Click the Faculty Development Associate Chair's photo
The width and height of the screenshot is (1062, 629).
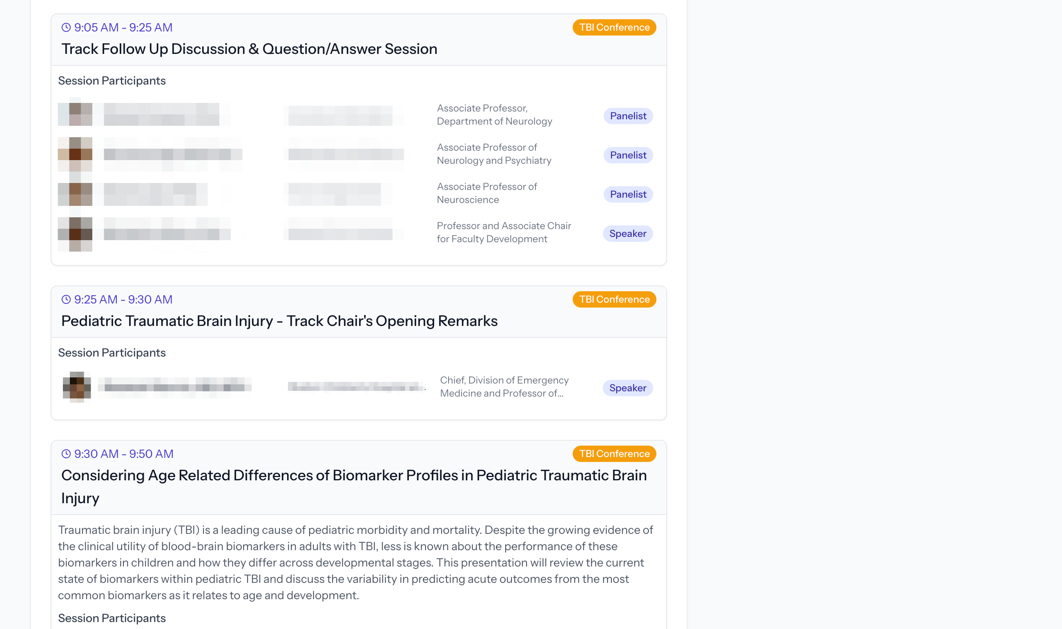click(76, 234)
